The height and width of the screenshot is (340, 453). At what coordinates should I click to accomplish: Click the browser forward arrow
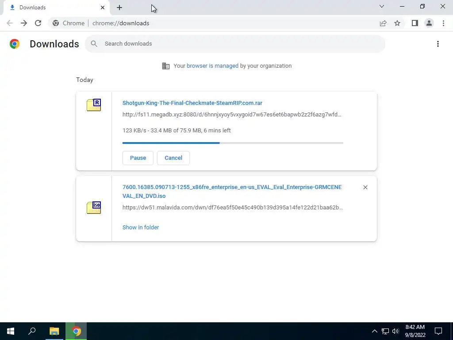pyautogui.click(x=24, y=23)
